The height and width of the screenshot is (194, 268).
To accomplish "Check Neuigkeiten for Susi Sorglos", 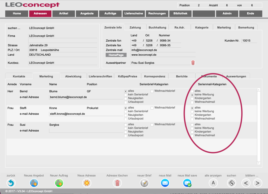I will (x=126, y=132).
